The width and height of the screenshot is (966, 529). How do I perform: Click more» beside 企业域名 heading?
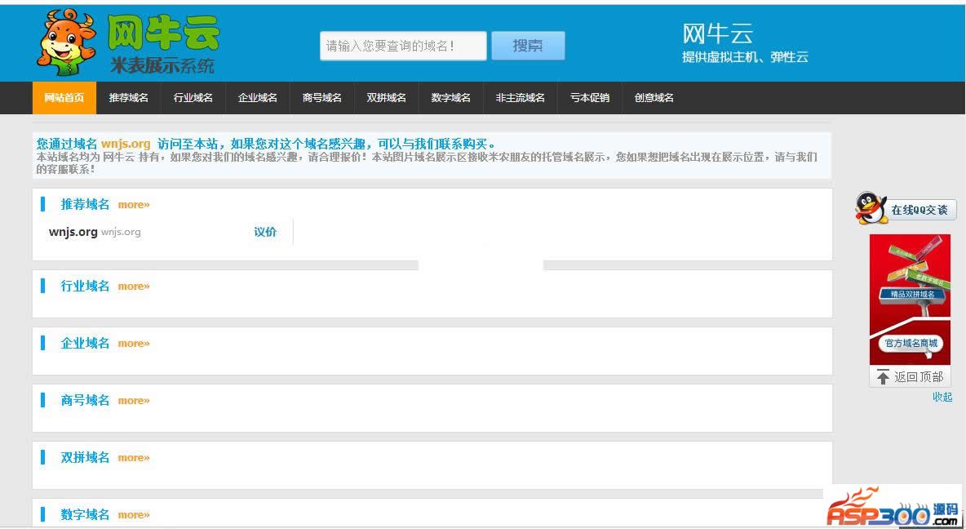pos(134,344)
